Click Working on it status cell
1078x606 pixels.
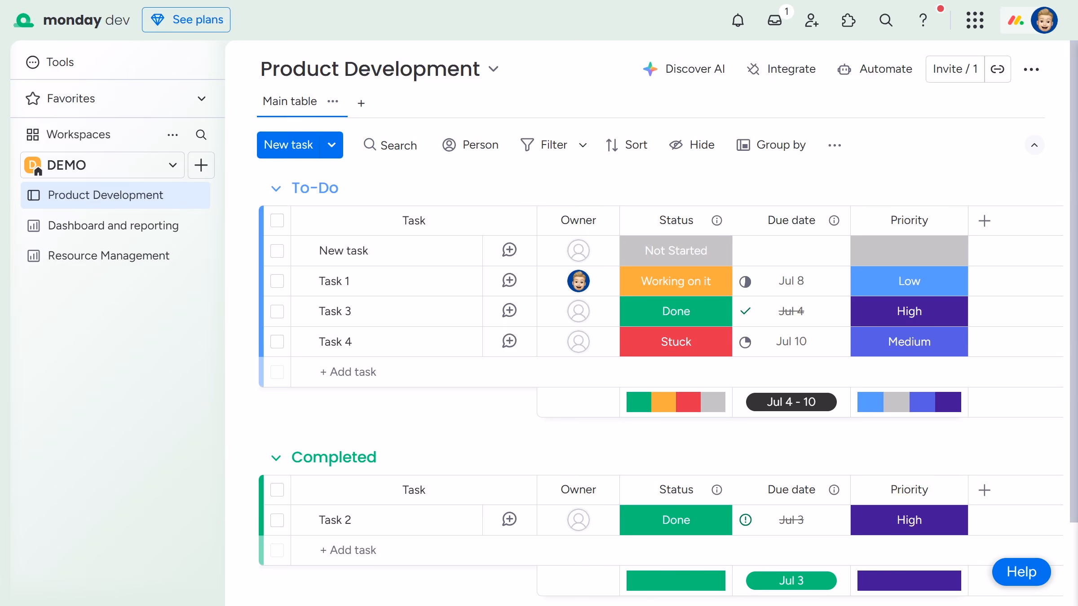tap(676, 281)
